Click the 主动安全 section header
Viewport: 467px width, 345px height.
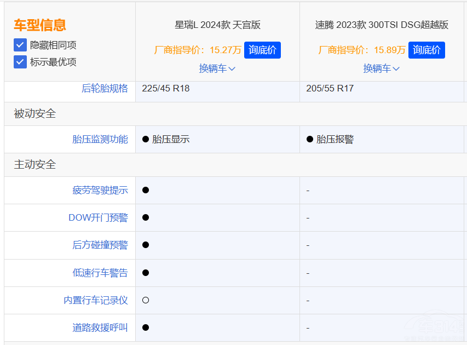(x=35, y=164)
